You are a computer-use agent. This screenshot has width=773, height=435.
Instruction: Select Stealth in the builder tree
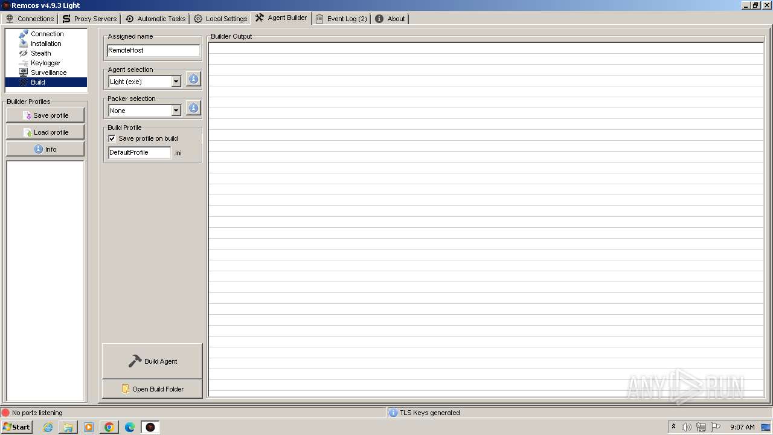point(41,53)
